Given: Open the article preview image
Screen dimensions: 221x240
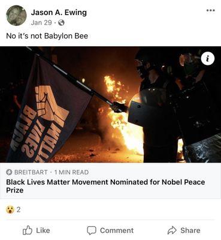Looking at the screenshot, I should (x=110, y=104).
